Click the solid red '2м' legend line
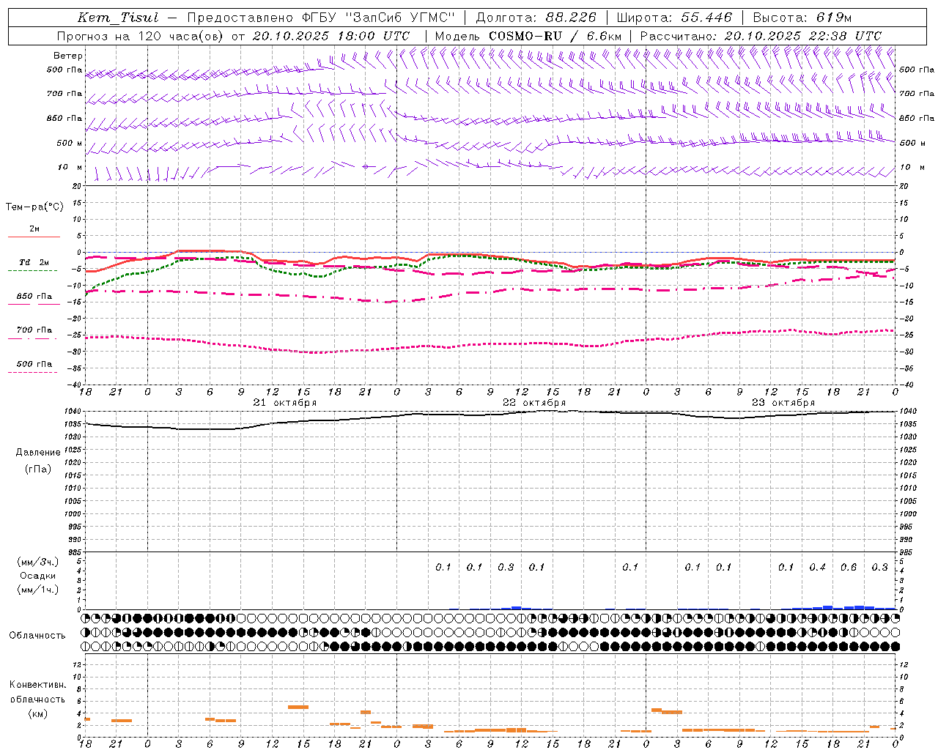The height and width of the screenshot is (750, 938). pyautogui.click(x=34, y=237)
